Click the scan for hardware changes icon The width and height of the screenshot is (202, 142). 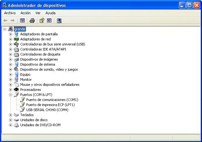click(59, 21)
